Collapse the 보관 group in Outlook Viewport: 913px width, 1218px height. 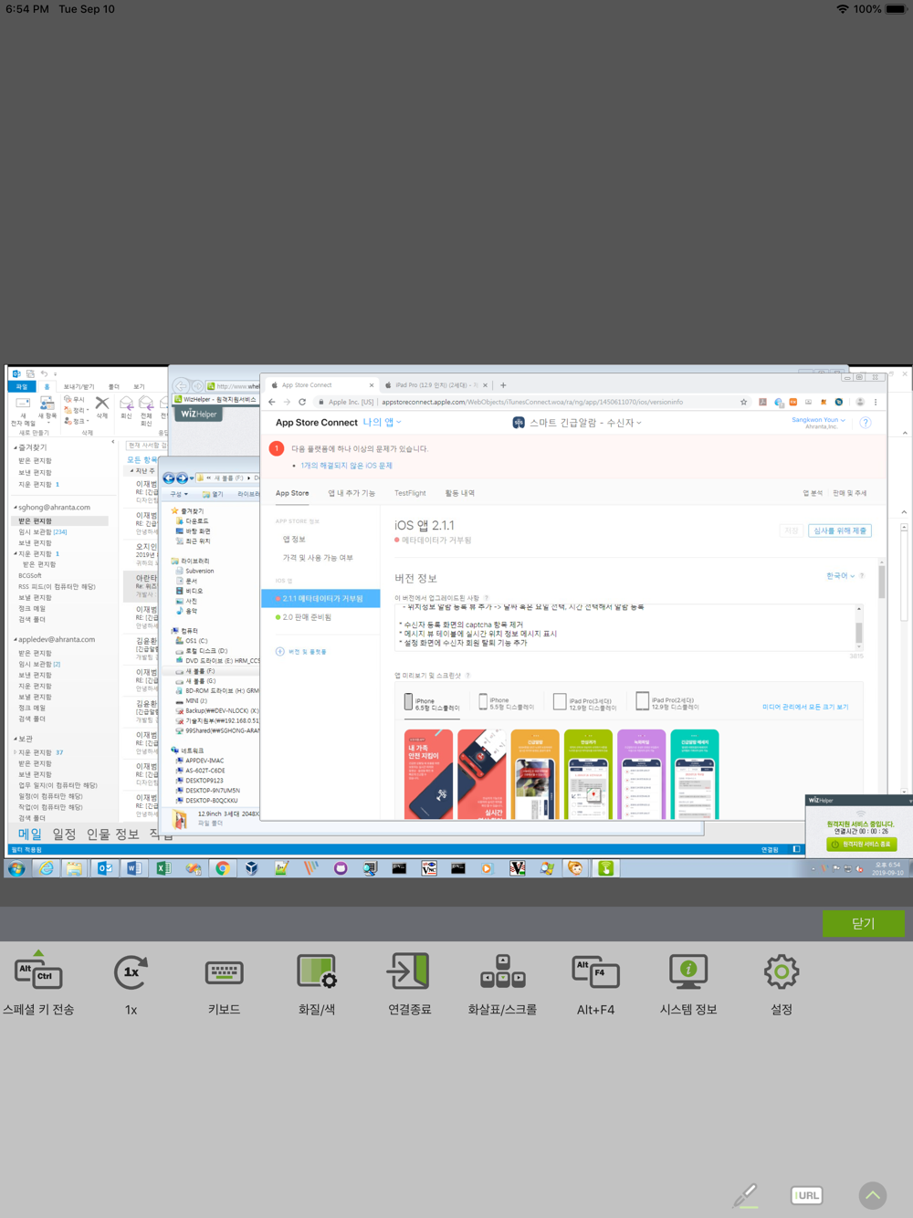tap(16, 739)
